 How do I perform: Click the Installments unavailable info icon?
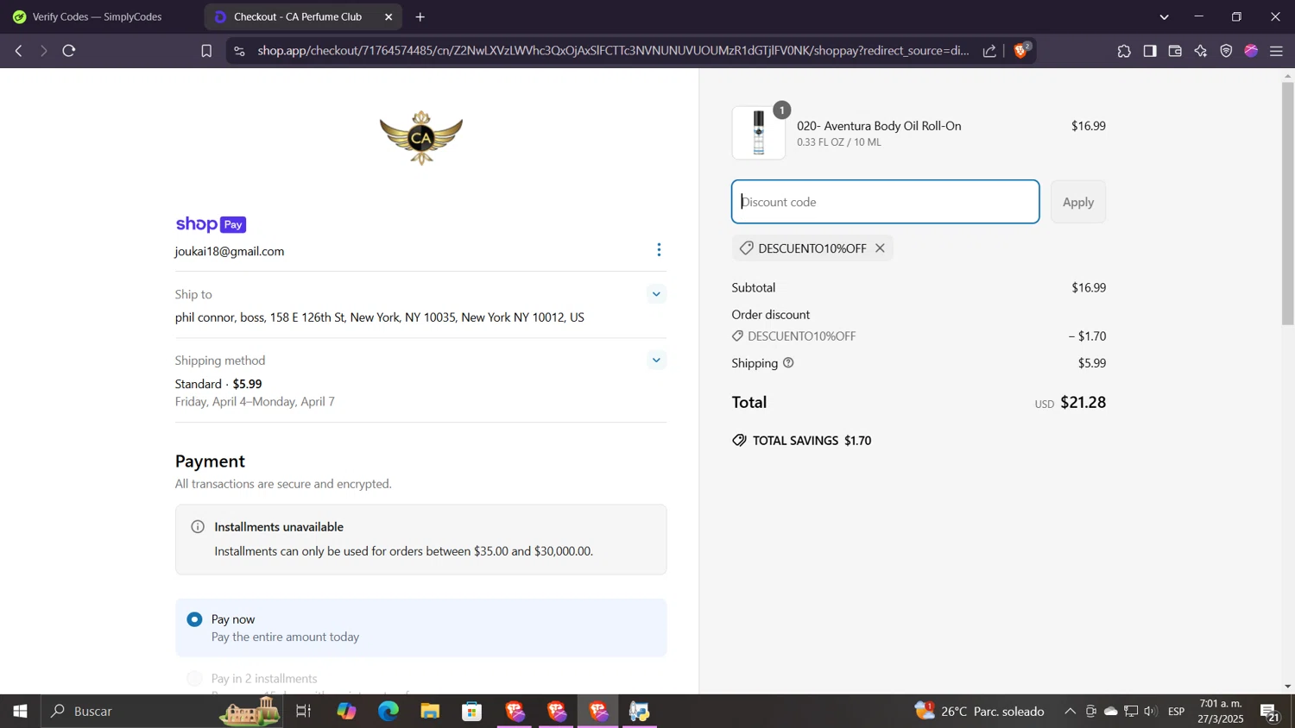pos(198,526)
